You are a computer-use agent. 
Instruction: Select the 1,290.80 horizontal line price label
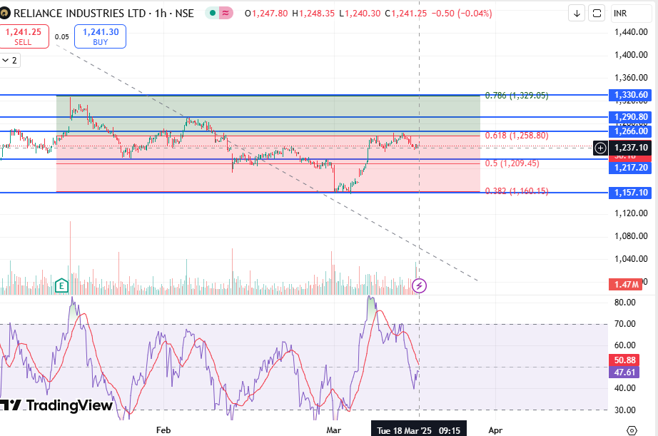pos(631,117)
